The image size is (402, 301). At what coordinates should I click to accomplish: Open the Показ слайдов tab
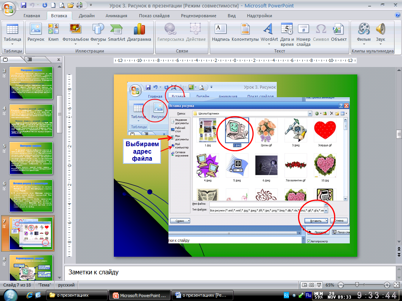[154, 16]
